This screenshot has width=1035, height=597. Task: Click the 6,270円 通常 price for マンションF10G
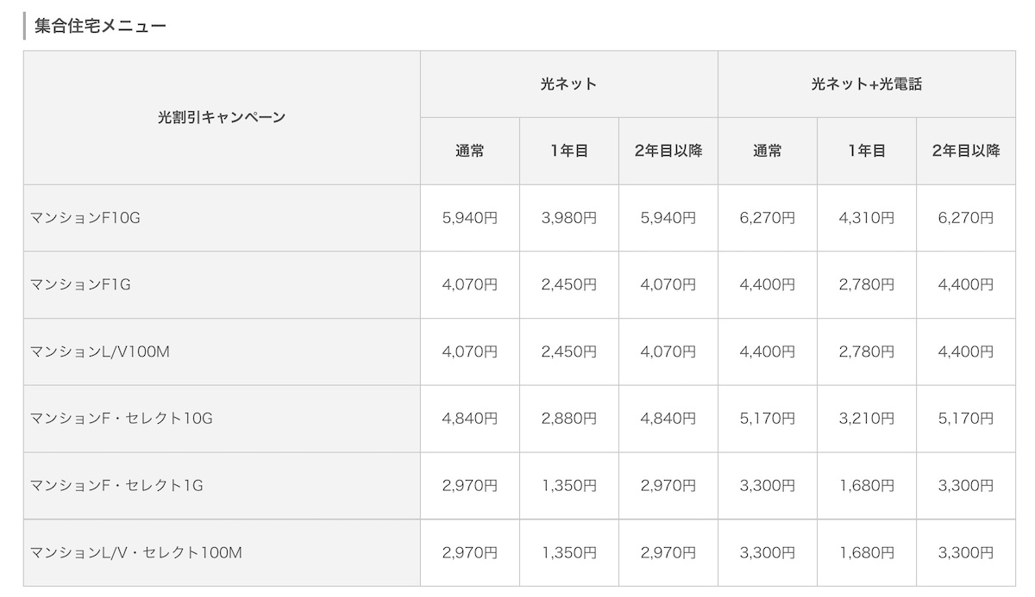coord(768,218)
